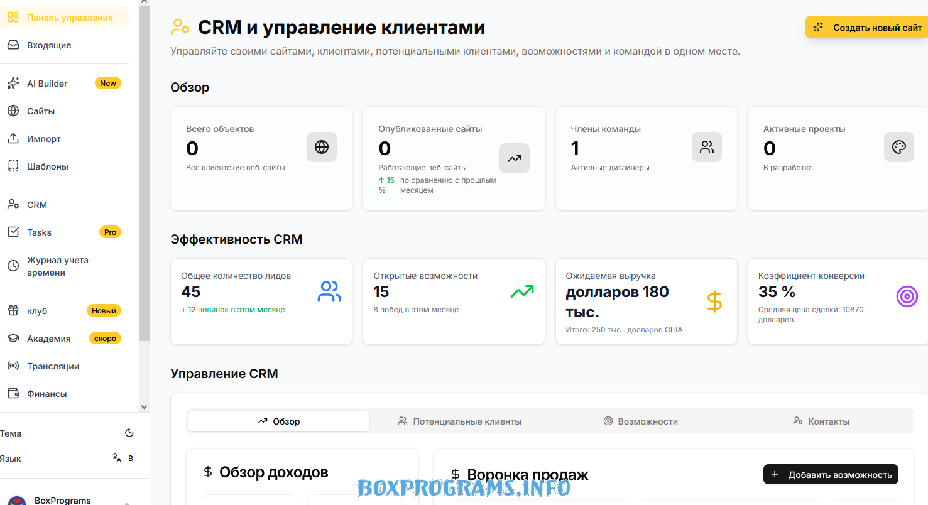Toggle dark theme with the moon icon

pyautogui.click(x=129, y=433)
